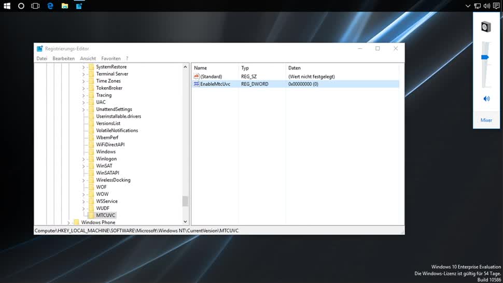This screenshot has height=283, width=503.
Task: Open the Favoriten menu
Action: click(110, 59)
